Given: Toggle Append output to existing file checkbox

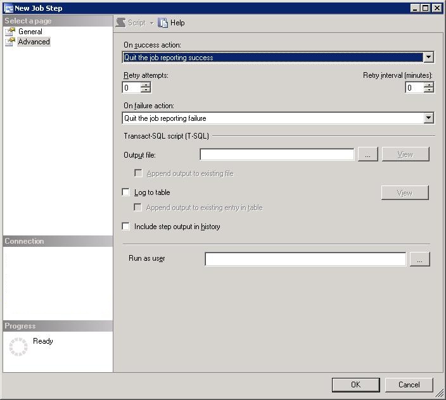Looking at the screenshot, I should pos(138,173).
